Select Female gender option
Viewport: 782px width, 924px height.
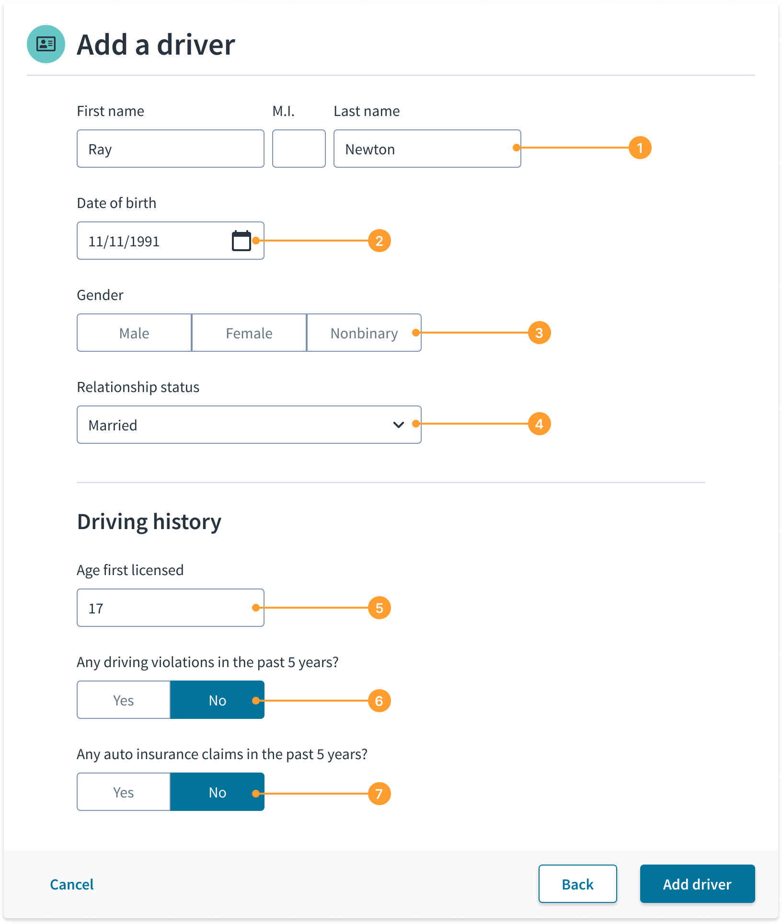[x=249, y=333]
